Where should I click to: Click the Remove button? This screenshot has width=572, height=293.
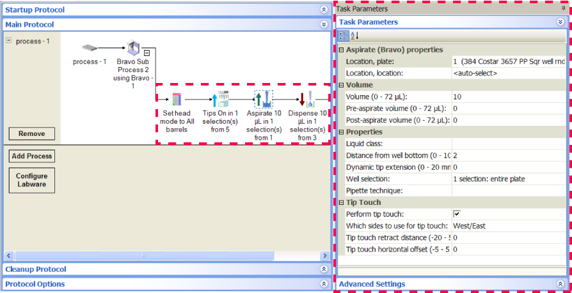tap(31, 134)
